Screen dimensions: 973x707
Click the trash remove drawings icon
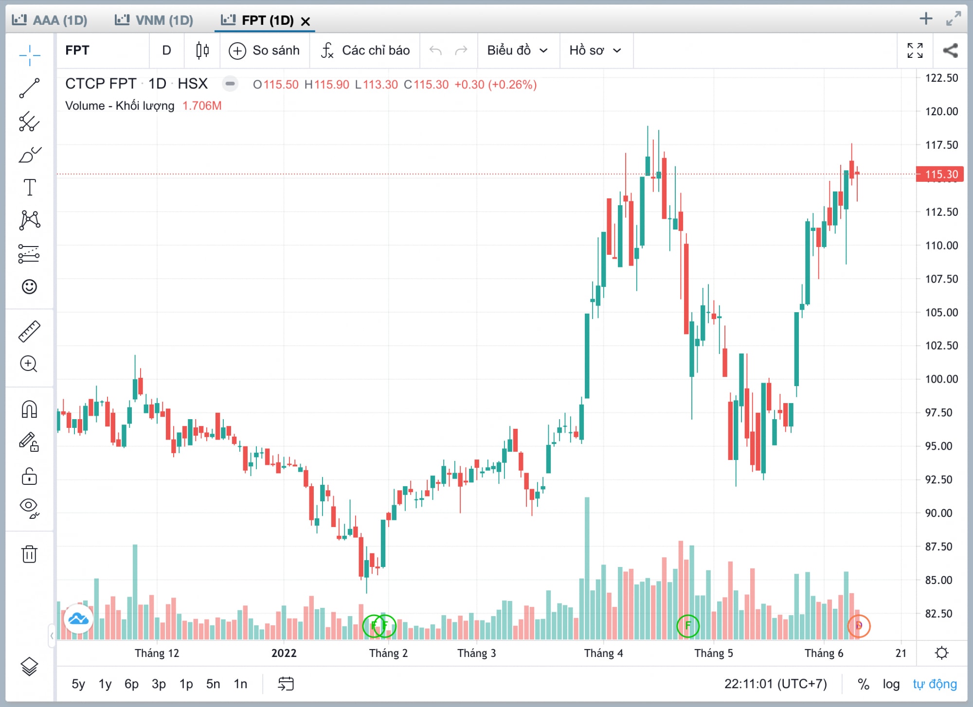pyautogui.click(x=30, y=553)
